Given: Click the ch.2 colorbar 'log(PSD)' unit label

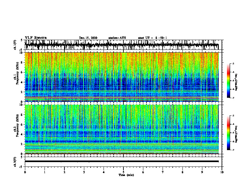Looking at the screenshot, I should (236, 134).
